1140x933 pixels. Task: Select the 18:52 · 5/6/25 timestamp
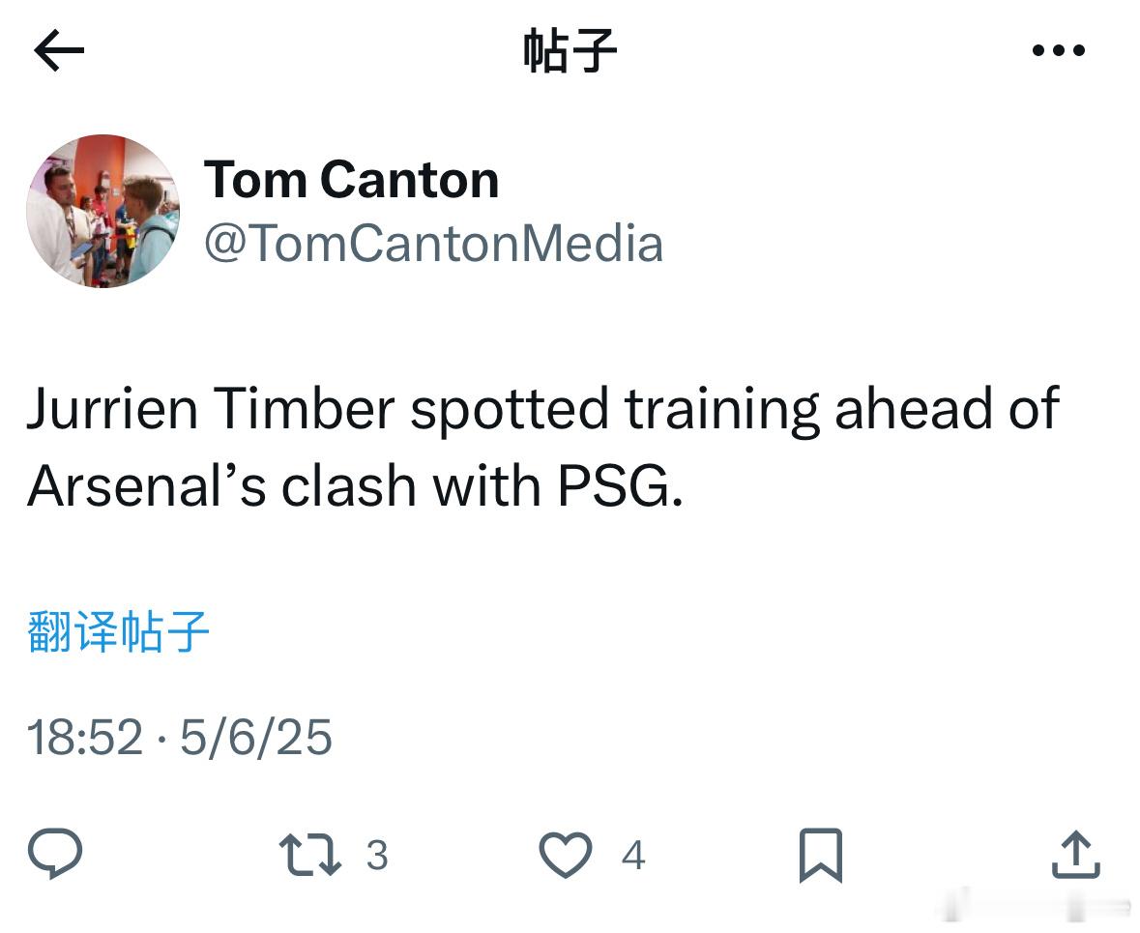click(x=180, y=738)
